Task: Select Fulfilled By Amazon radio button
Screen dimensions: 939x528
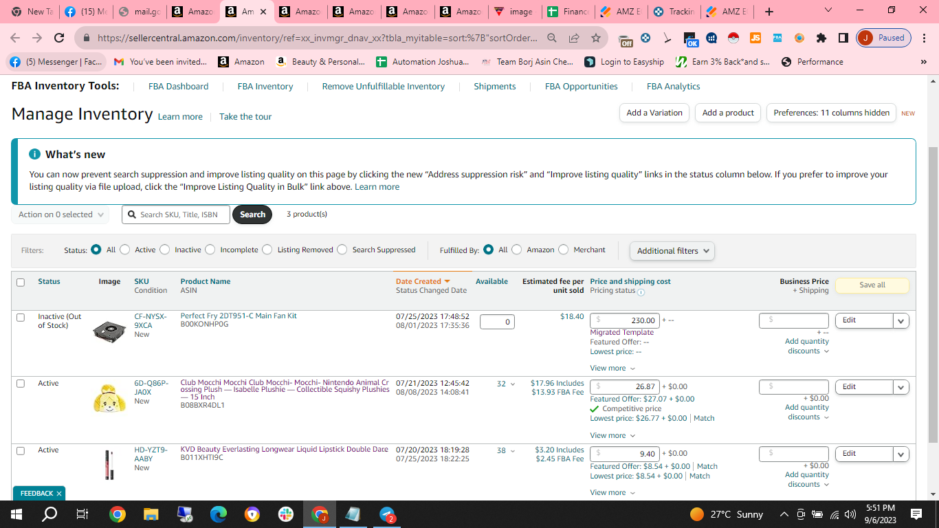Action: [517, 250]
